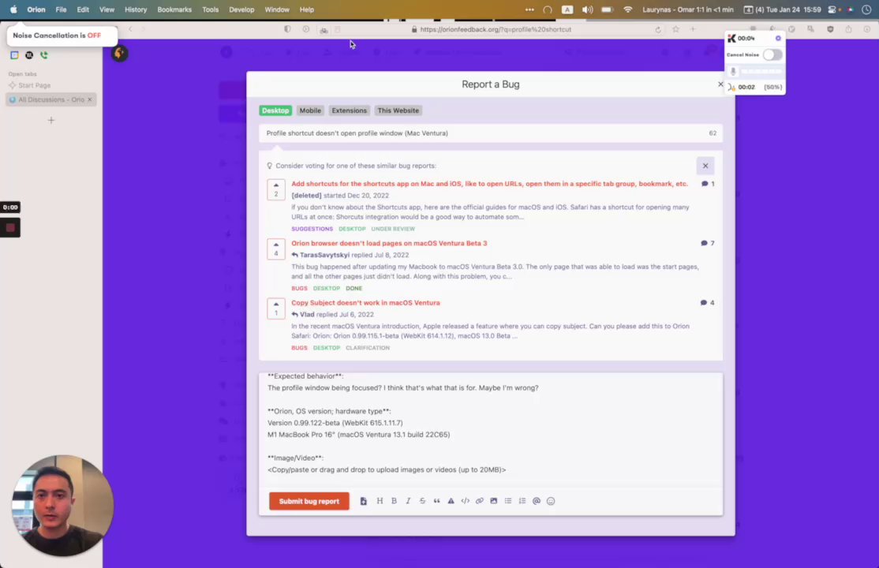This screenshot has width=879, height=568.
Task: Open comments on the shortcuts app report
Action: (708, 184)
